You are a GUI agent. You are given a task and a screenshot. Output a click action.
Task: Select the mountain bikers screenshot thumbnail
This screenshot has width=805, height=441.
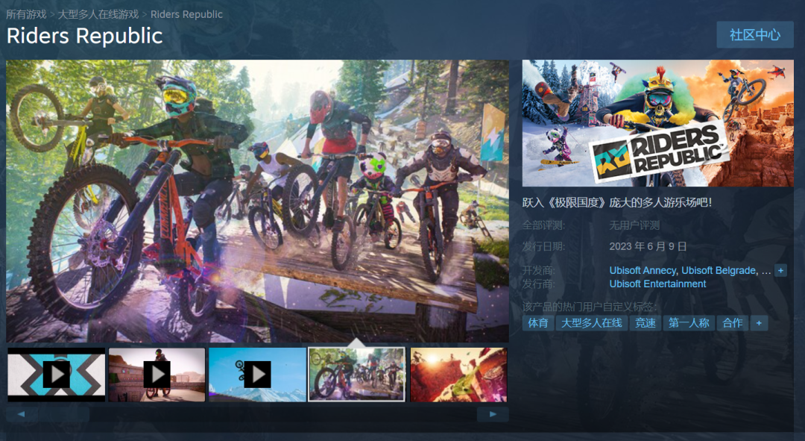(x=356, y=375)
